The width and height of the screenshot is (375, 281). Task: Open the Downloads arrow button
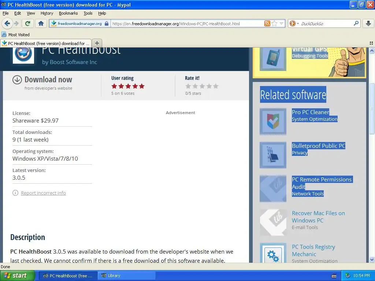pos(368,23)
